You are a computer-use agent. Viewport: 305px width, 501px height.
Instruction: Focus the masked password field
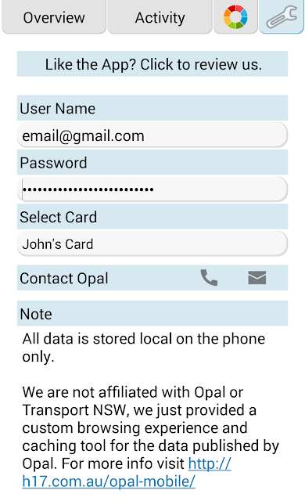point(152,189)
